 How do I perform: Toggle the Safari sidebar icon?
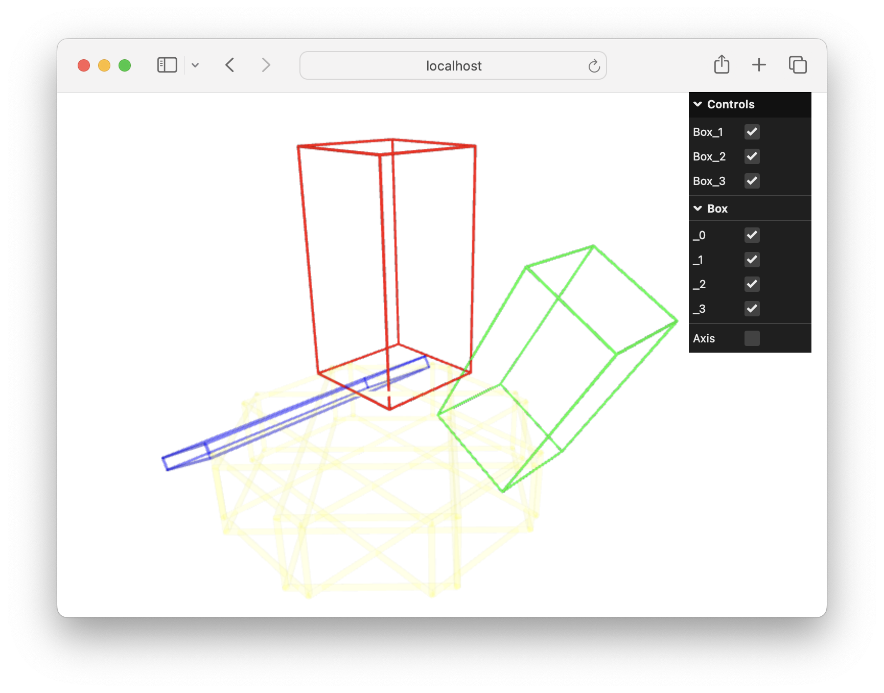tap(167, 65)
